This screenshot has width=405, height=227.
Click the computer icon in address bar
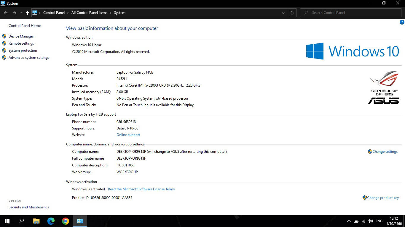[x=35, y=12]
